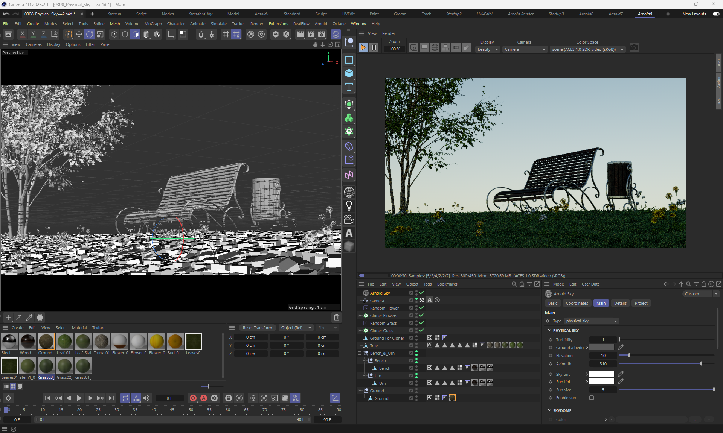The width and height of the screenshot is (723, 433).
Task: Switch to the Coordinates tab
Action: point(577,303)
